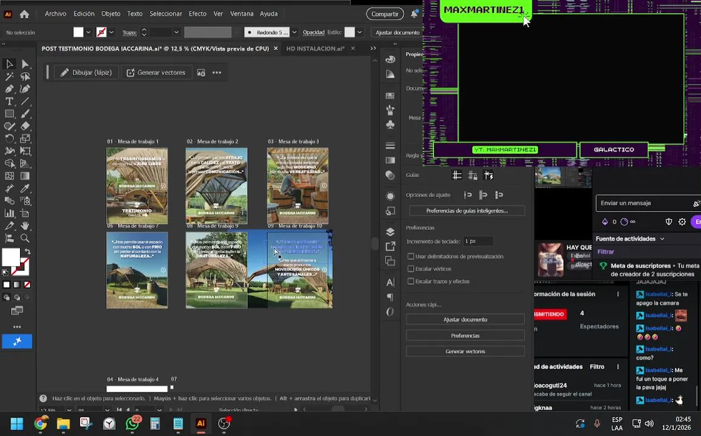Open the Character panel icon
701x436 pixels.
point(390,282)
